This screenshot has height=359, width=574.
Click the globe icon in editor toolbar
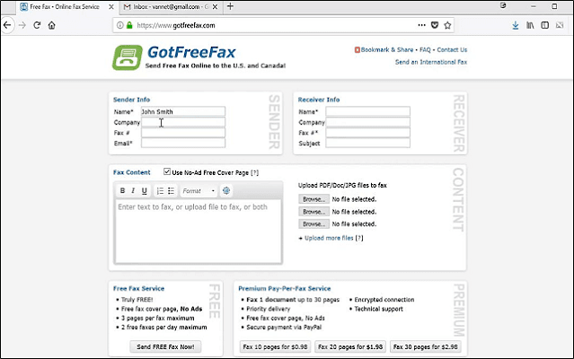point(226,190)
